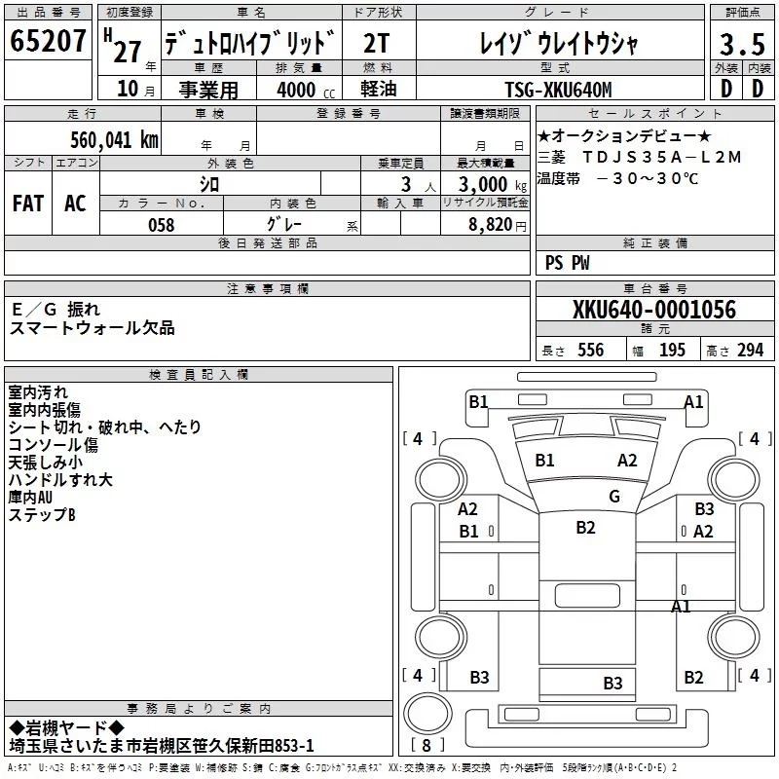779x779 pixels.
Task: Select first registration year H27
Action: [x=124, y=46]
